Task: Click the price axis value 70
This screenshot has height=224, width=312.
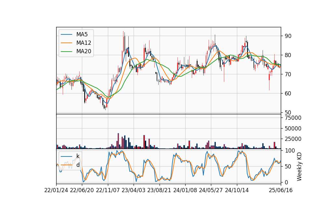Action: pyautogui.click(x=288, y=74)
